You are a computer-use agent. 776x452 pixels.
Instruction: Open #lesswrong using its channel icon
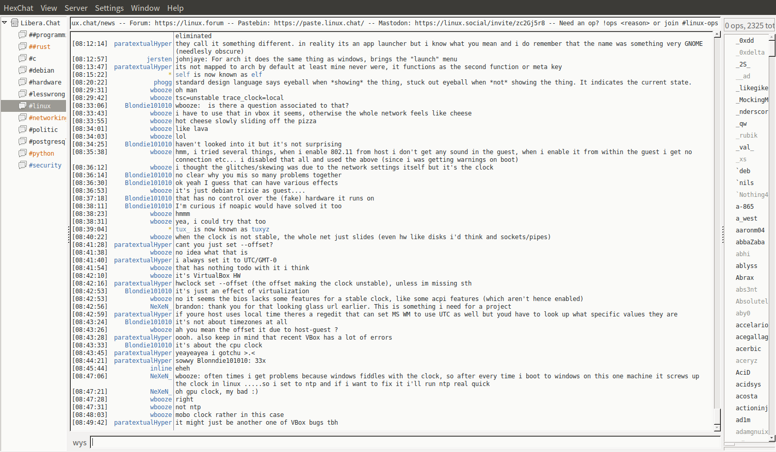[x=23, y=94]
